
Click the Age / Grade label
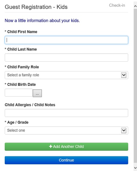point(18,123)
